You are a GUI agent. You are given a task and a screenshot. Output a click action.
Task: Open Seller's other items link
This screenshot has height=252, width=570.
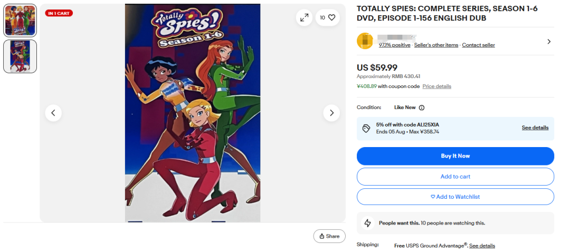(x=436, y=45)
